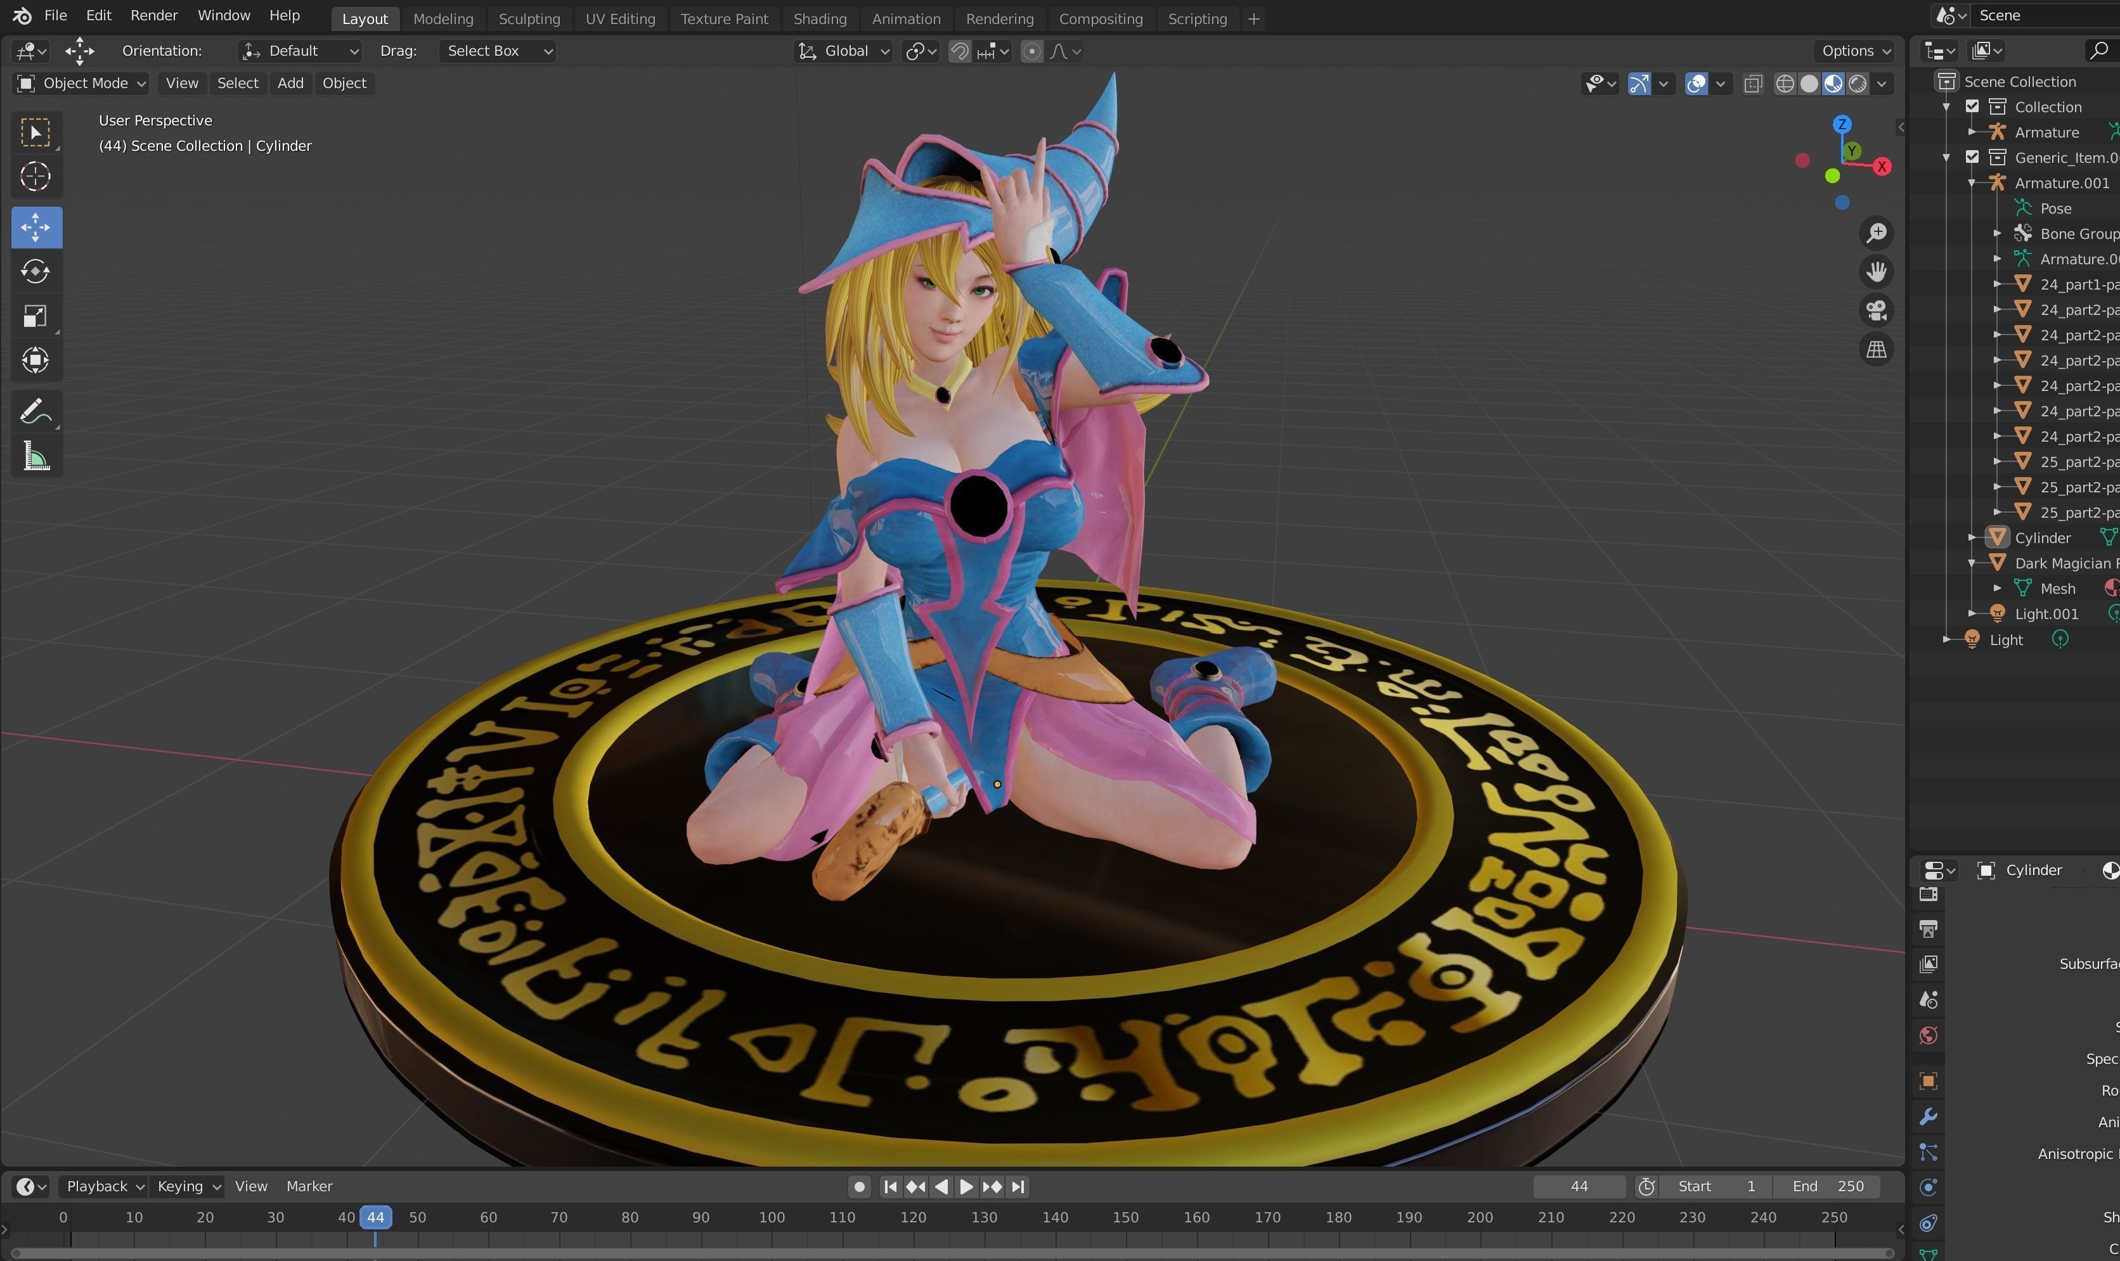This screenshot has height=1261, width=2120.
Task: Switch to the Sculpting workspace tab
Action: 529,19
